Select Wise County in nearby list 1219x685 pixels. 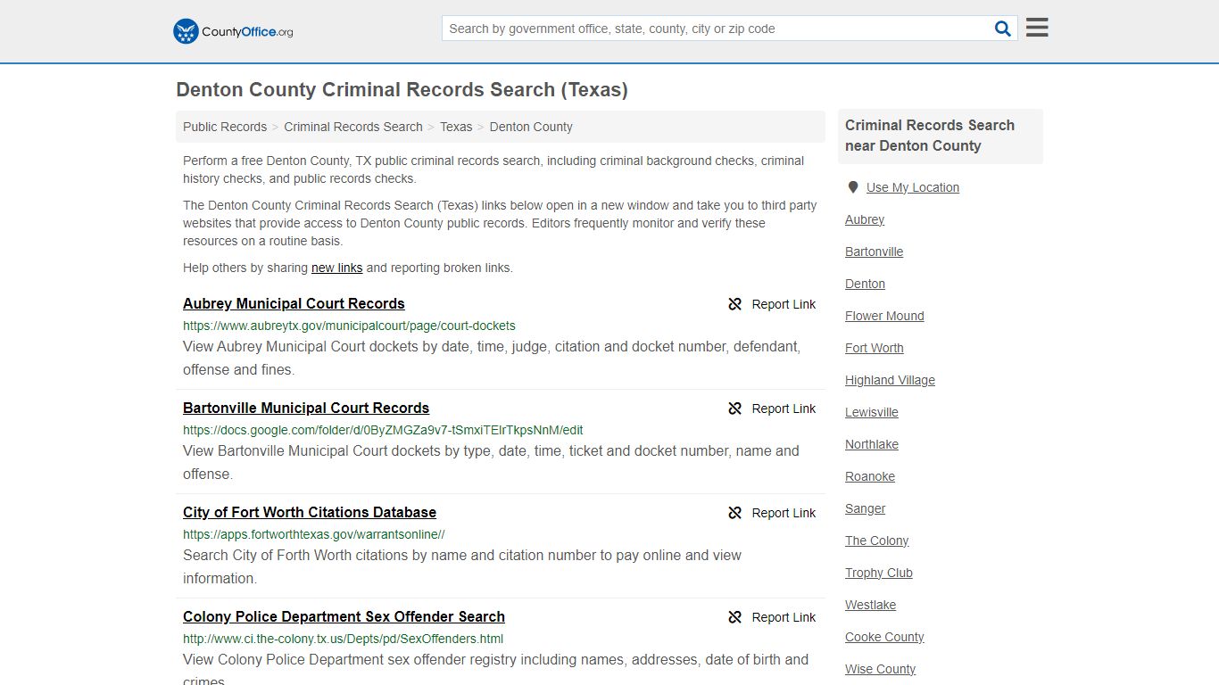(881, 669)
